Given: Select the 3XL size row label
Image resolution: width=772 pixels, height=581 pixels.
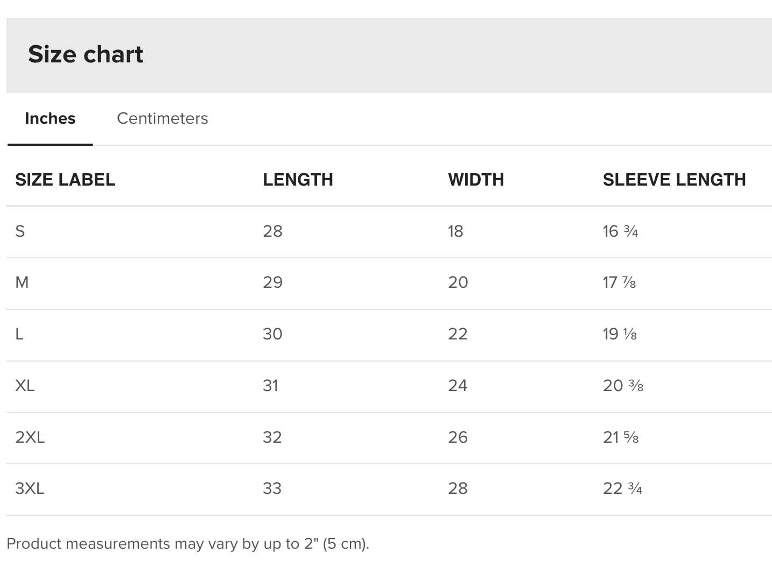Looking at the screenshot, I should tap(30, 488).
